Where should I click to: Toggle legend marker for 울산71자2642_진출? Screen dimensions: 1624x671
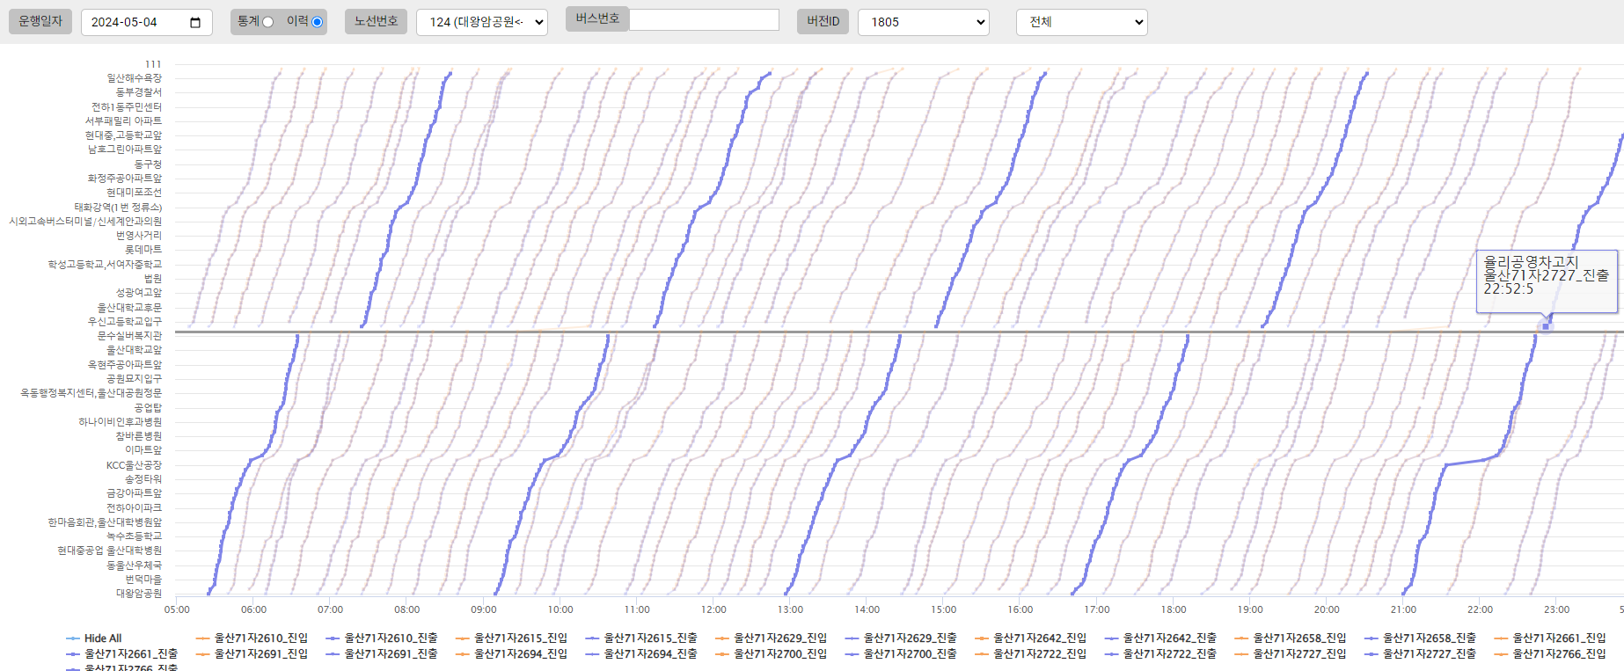(1112, 638)
